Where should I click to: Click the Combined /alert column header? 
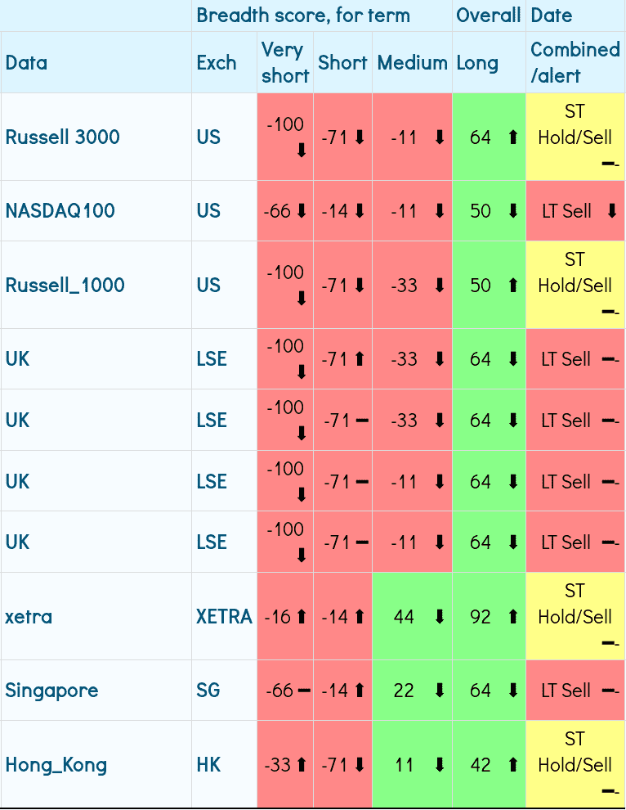pyautogui.click(x=575, y=62)
